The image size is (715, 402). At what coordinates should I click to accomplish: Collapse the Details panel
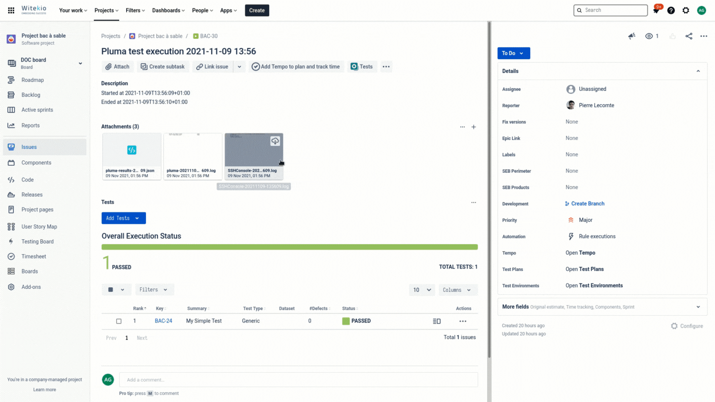point(698,71)
